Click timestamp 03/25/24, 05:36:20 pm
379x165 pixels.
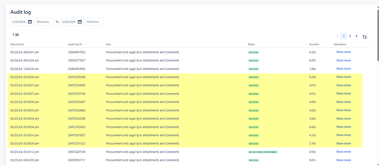tap(24, 143)
